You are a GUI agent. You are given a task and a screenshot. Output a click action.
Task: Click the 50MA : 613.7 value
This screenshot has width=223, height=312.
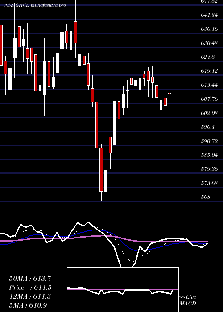coord(30,279)
